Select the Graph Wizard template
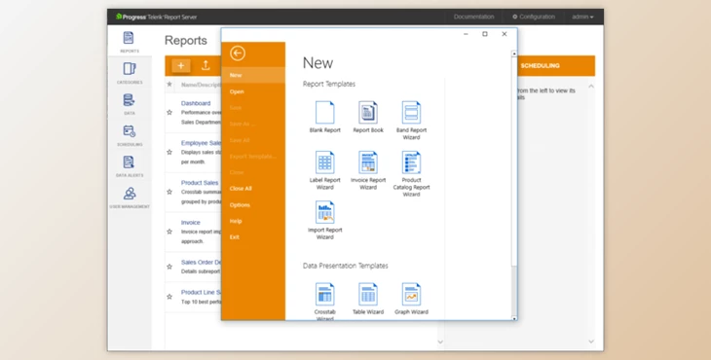Image resolution: width=711 pixels, height=360 pixels. click(411, 299)
